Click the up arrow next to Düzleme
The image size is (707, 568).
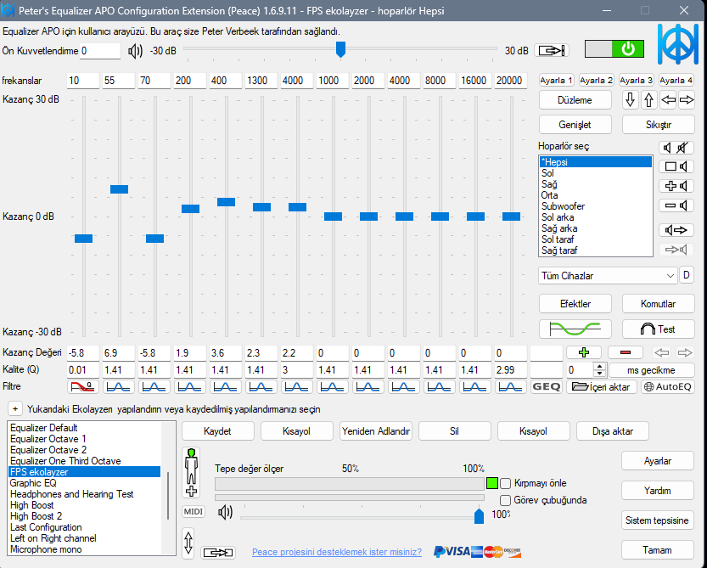coord(648,99)
